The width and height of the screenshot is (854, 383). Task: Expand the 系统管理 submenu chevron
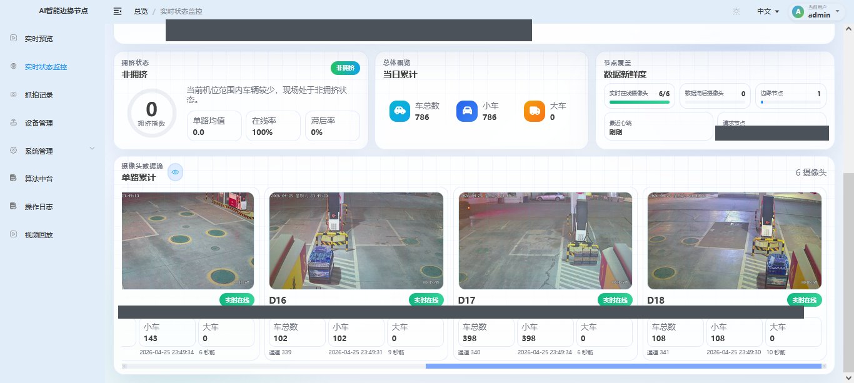93,149
